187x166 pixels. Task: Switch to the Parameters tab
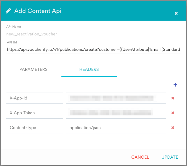(33, 69)
